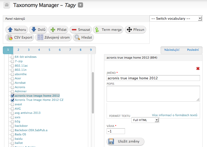Tick the Acrobat checkbox
The height and width of the screenshot is (147, 207).
[12, 83]
